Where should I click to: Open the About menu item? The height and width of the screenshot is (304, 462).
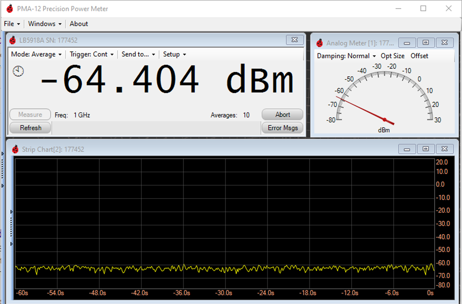pos(79,24)
